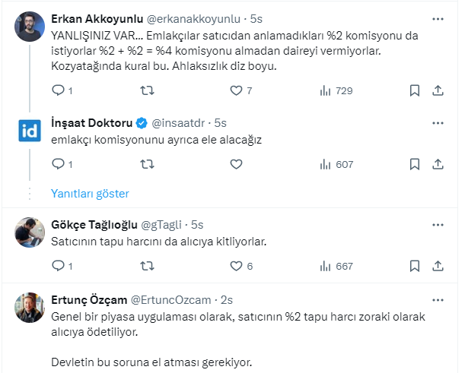Click İnşaat Doktoru's profile avatar
The image size is (465, 373).
[x=30, y=129]
